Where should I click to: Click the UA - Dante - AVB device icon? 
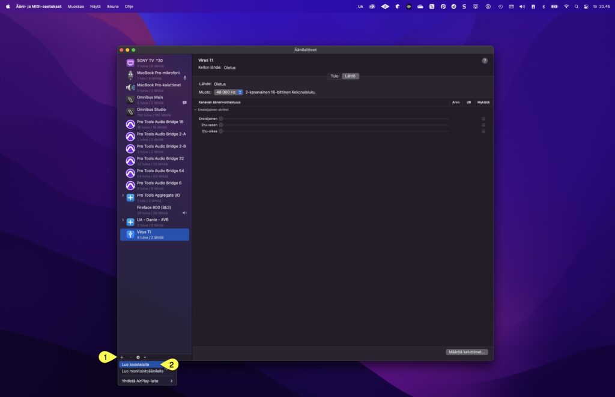132,221
